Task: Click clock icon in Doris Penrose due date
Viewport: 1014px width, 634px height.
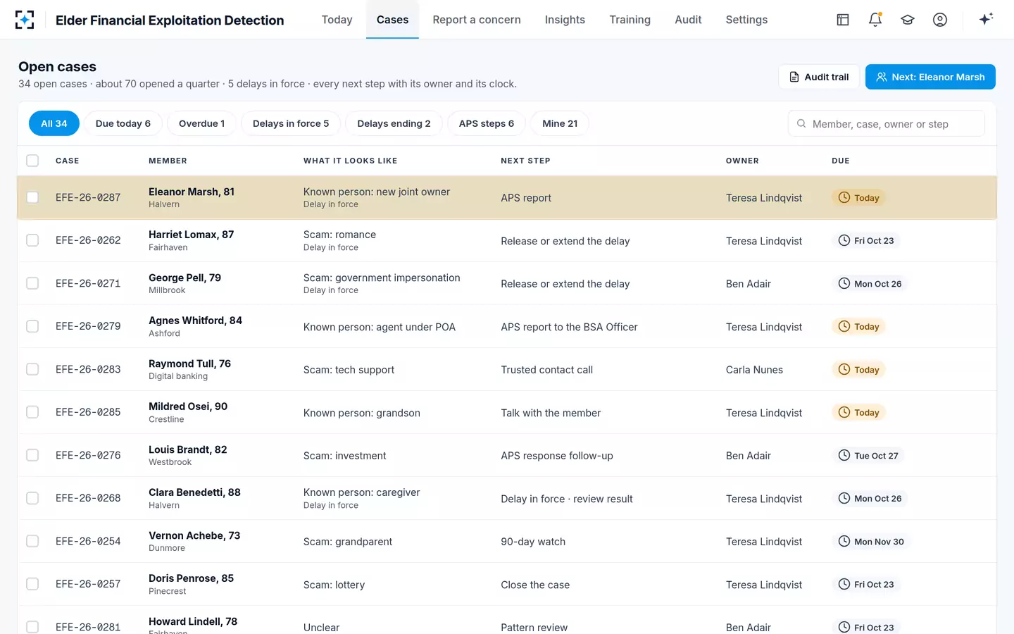Action: click(x=844, y=584)
